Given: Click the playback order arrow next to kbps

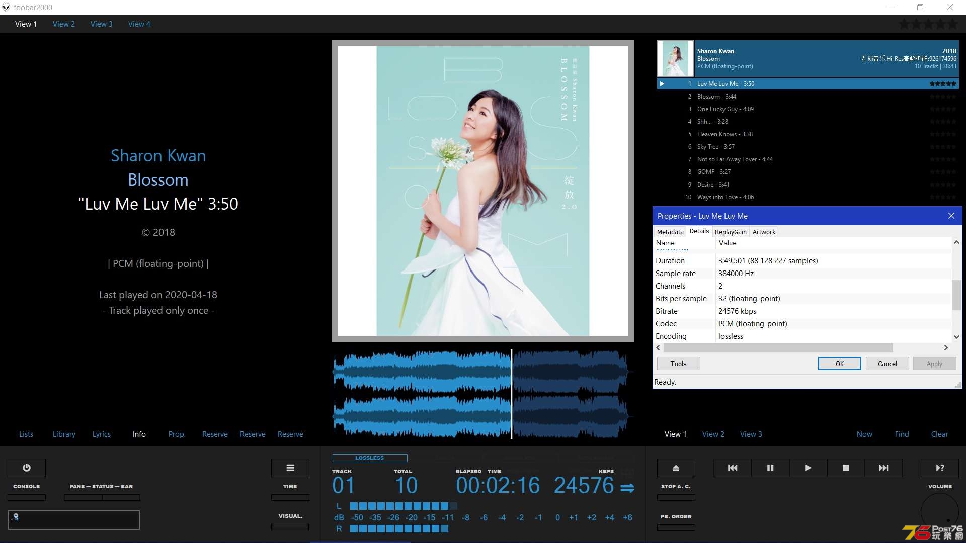Looking at the screenshot, I should click(627, 488).
